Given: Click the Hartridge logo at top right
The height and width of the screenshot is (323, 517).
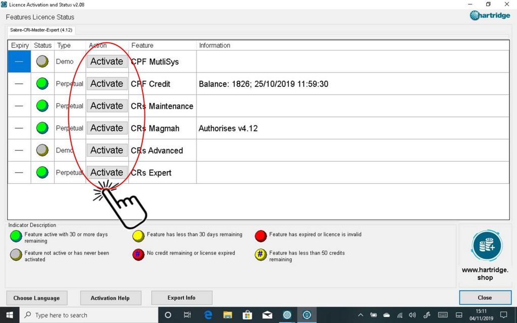Looking at the screenshot, I should coord(490,16).
